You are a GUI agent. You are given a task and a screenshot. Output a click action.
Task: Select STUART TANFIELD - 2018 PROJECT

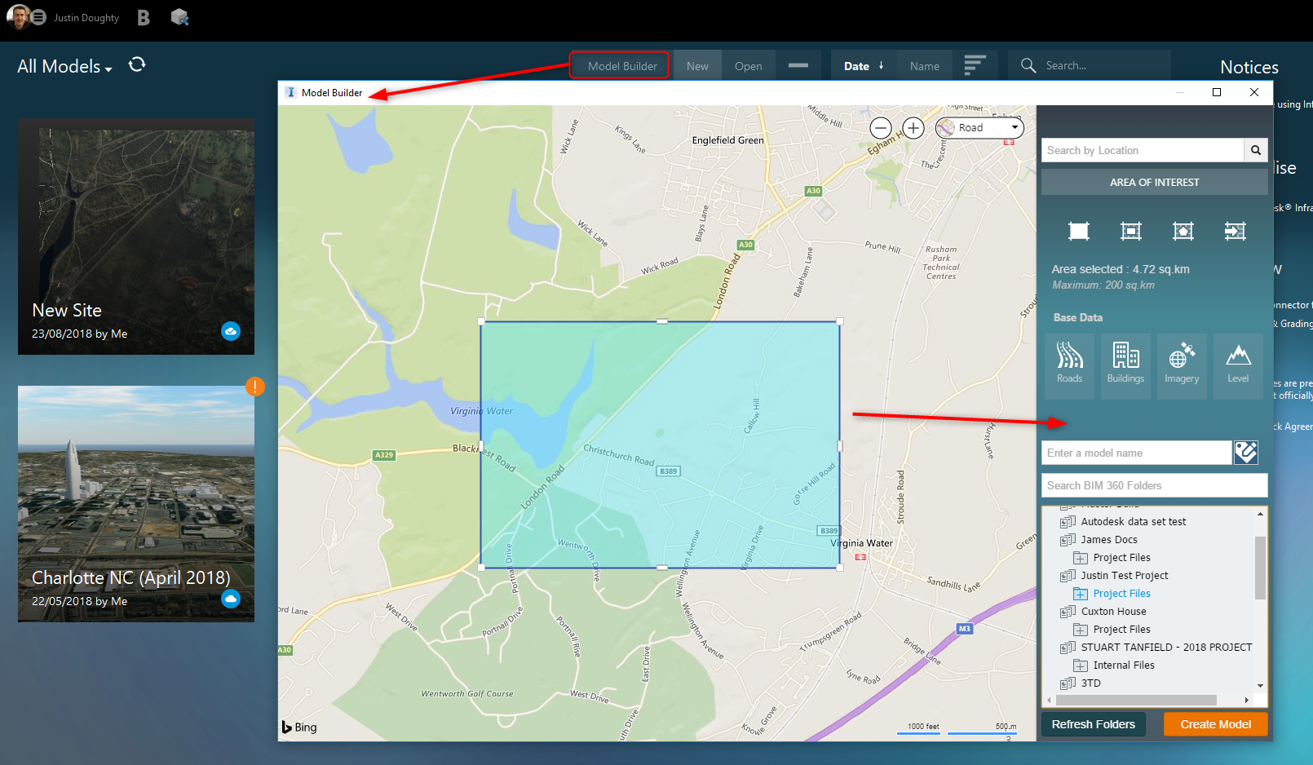coord(1167,648)
